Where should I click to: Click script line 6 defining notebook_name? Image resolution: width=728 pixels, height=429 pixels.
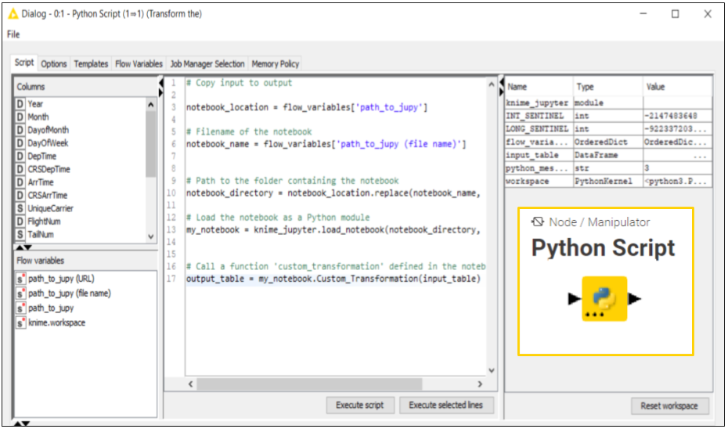pos(326,144)
